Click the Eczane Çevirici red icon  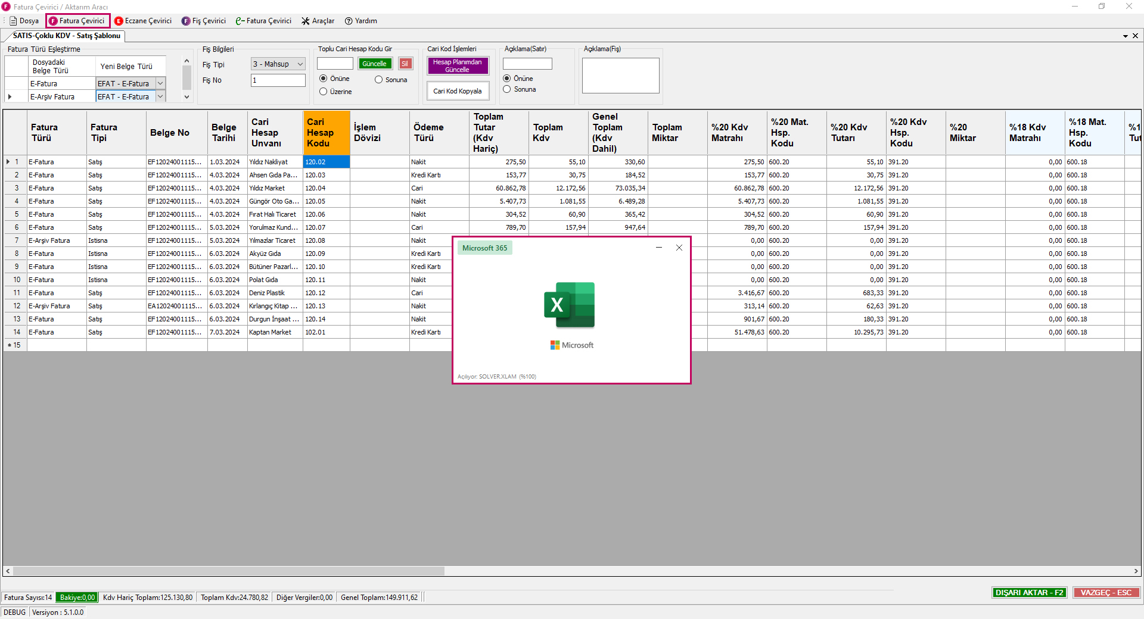point(119,21)
